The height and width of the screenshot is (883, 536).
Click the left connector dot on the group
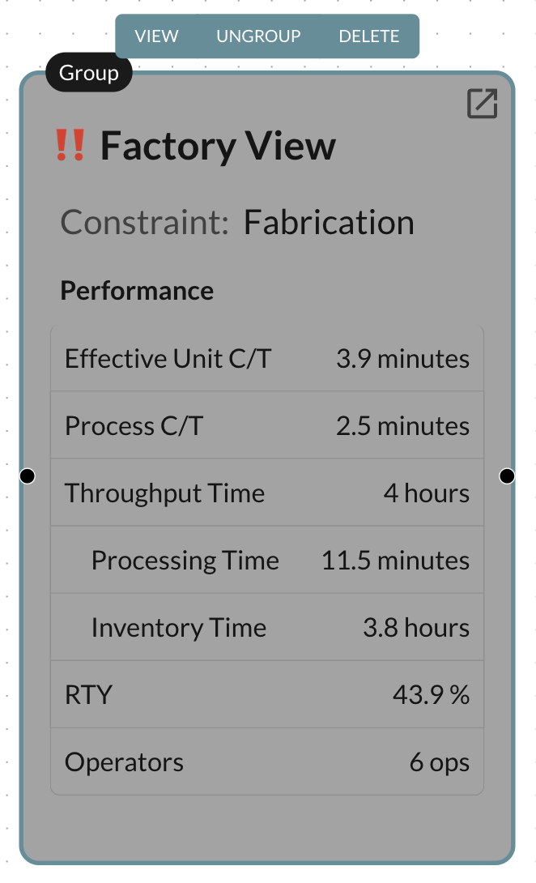point(28,476)
